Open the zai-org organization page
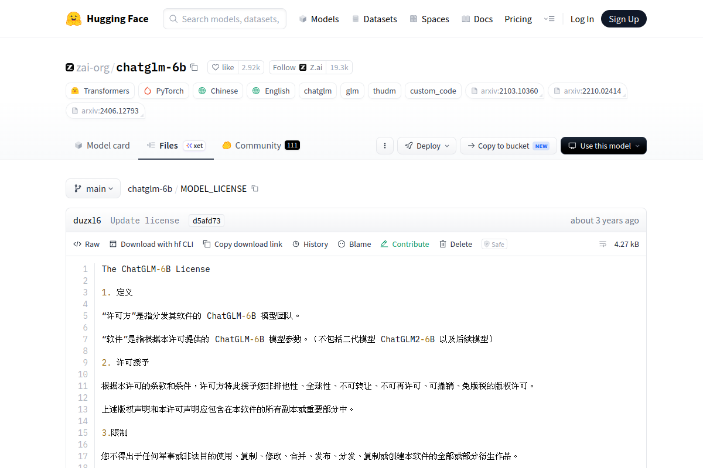The width and height of the screenshot is (703, 468). click(93, 67)
